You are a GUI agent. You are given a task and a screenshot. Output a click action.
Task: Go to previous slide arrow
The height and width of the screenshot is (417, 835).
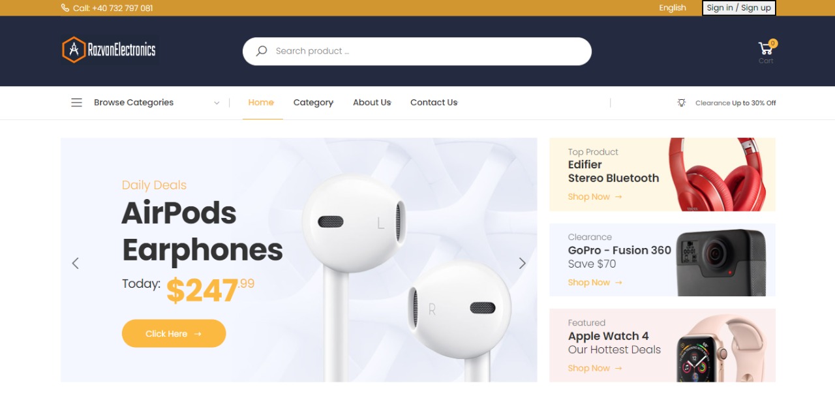coord(75,263)
